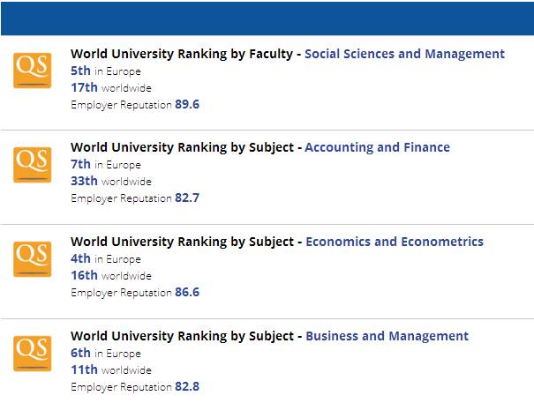Click the 5th in Europe rank
The width and height of the screenshot is (534, 403).
coord(106,71)
